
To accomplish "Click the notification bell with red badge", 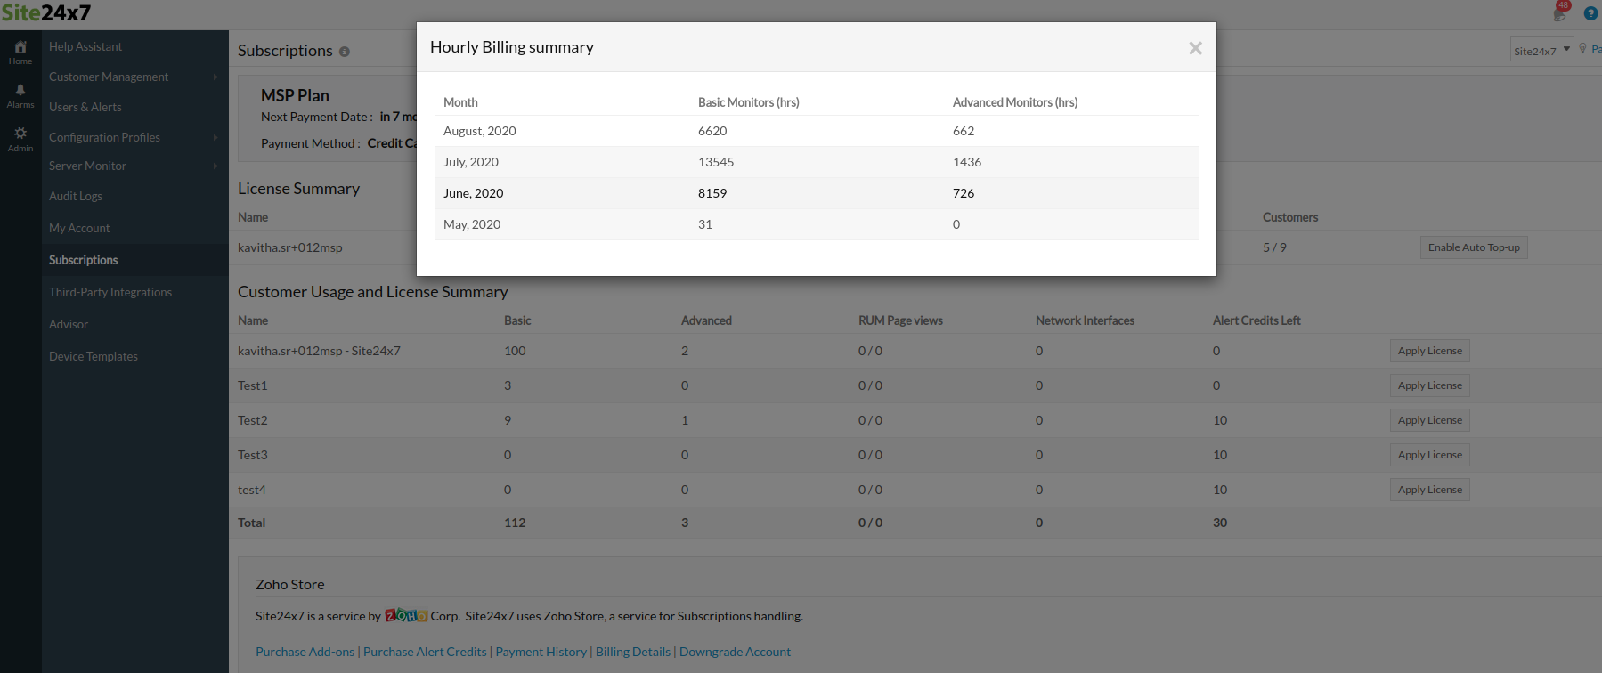I will [x=1560, y=12].
